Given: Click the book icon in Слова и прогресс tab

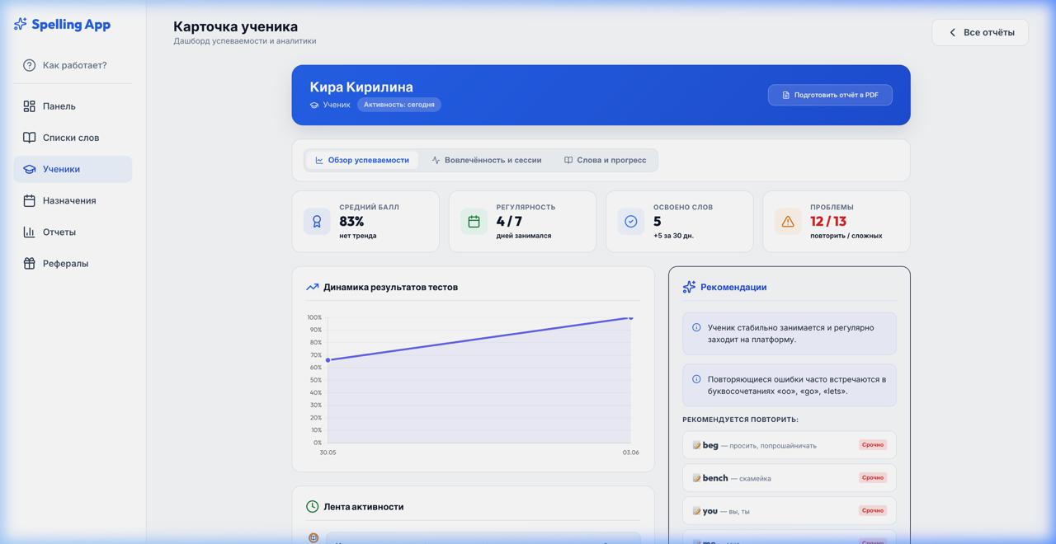Looking at the screenshot, I should click(x=568, y=160).
